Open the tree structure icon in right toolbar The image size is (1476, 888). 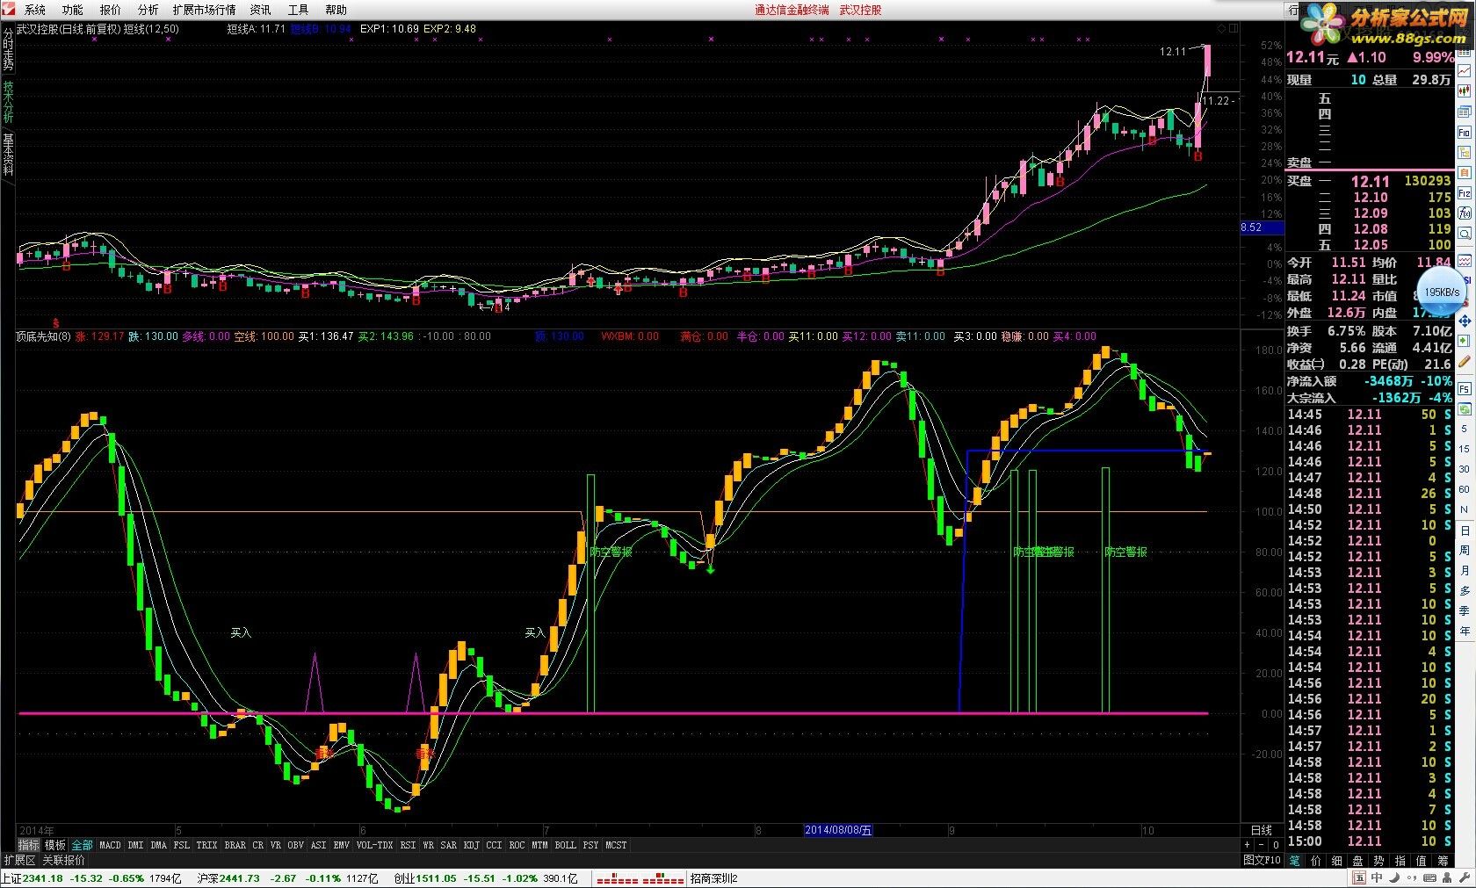(x=1465, y=153)
